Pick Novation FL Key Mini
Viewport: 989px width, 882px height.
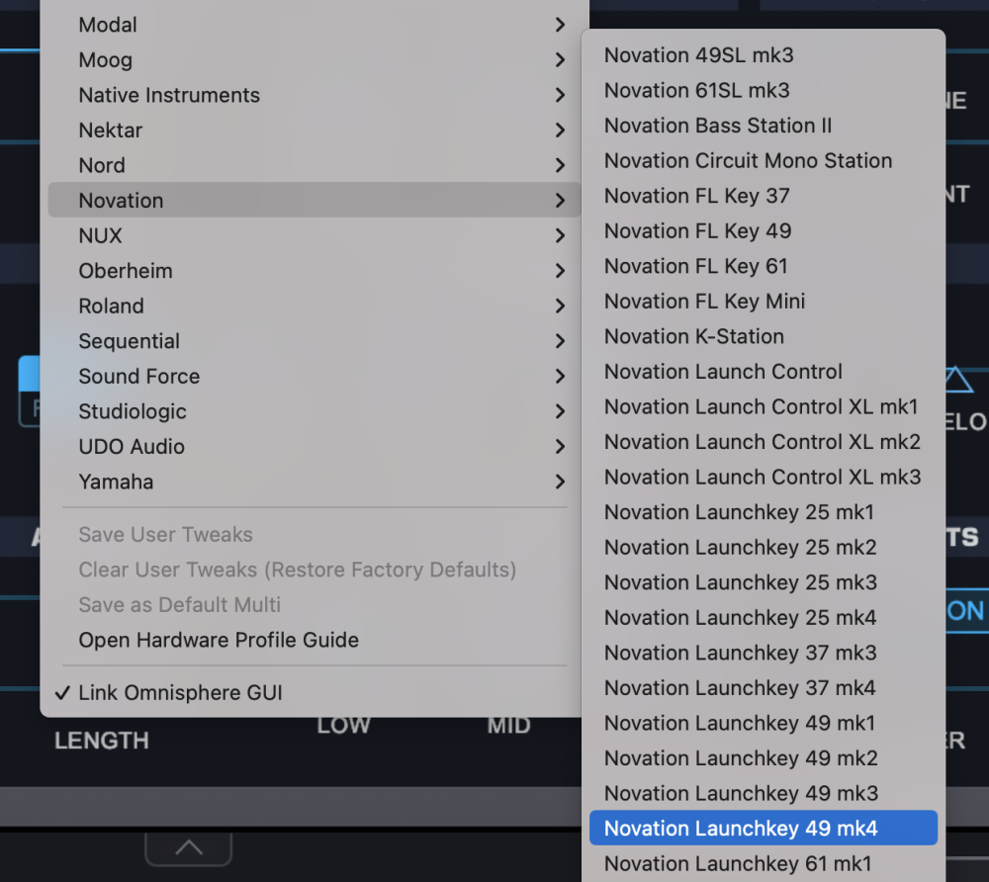point(704,302)
